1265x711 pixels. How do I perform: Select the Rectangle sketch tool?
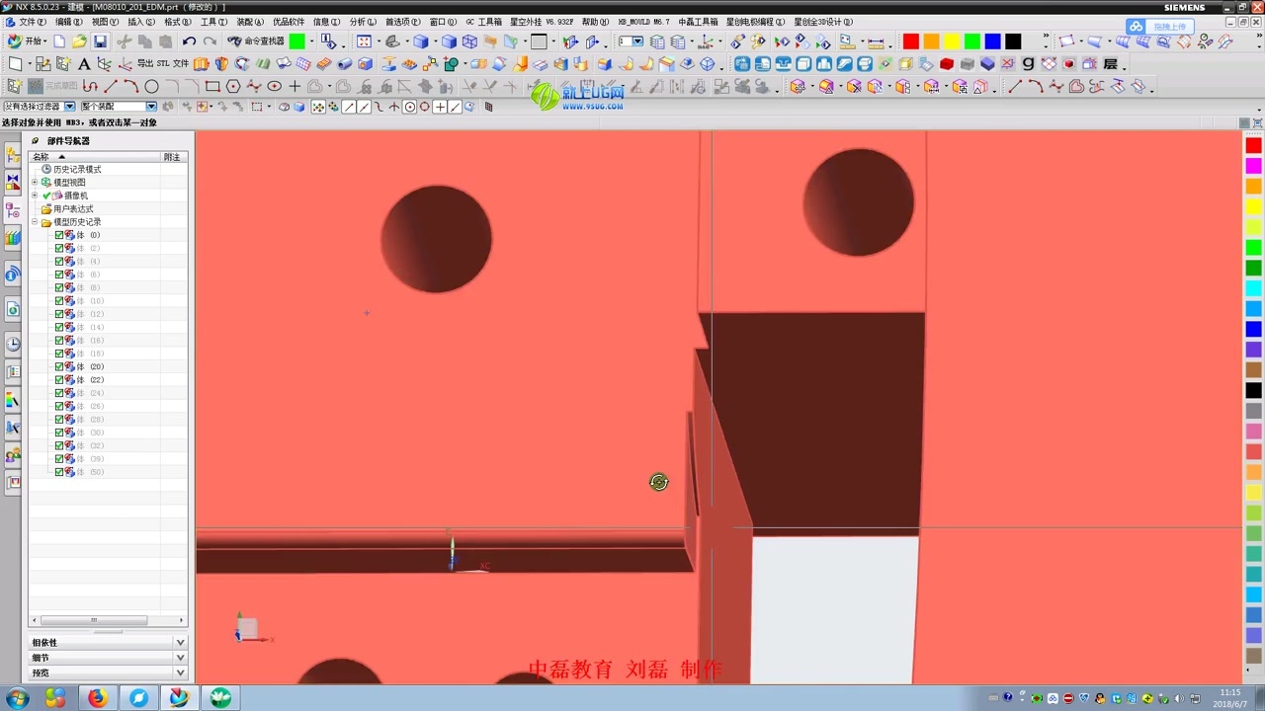pyautogui.click(x=212, y=87)
